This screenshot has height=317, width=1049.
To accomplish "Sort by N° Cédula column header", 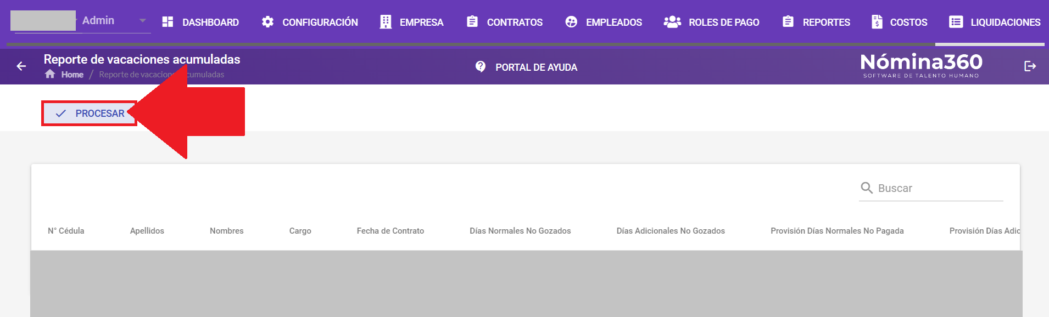I will 66,231.
